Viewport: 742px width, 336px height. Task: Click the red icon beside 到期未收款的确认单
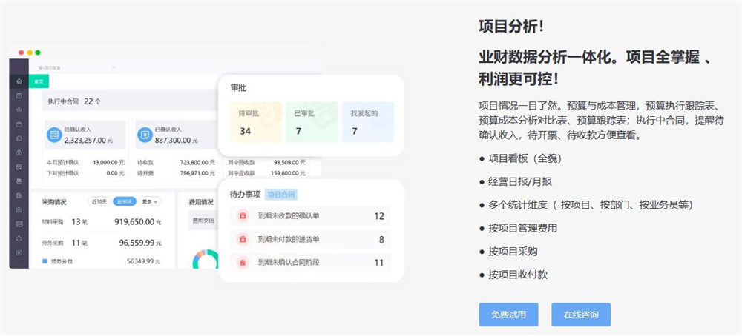click(242, 216)
